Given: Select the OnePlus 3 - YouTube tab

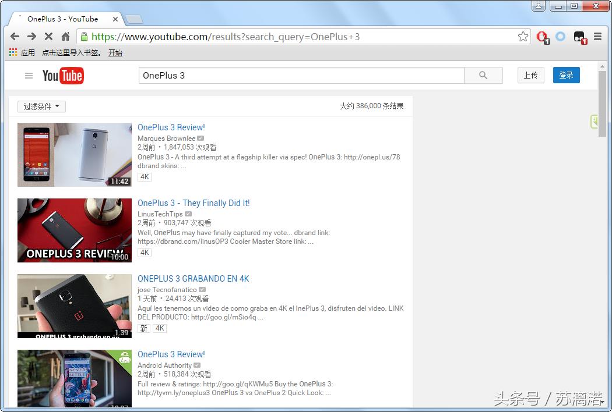Looking at the screenshot, I should (65, 19).
